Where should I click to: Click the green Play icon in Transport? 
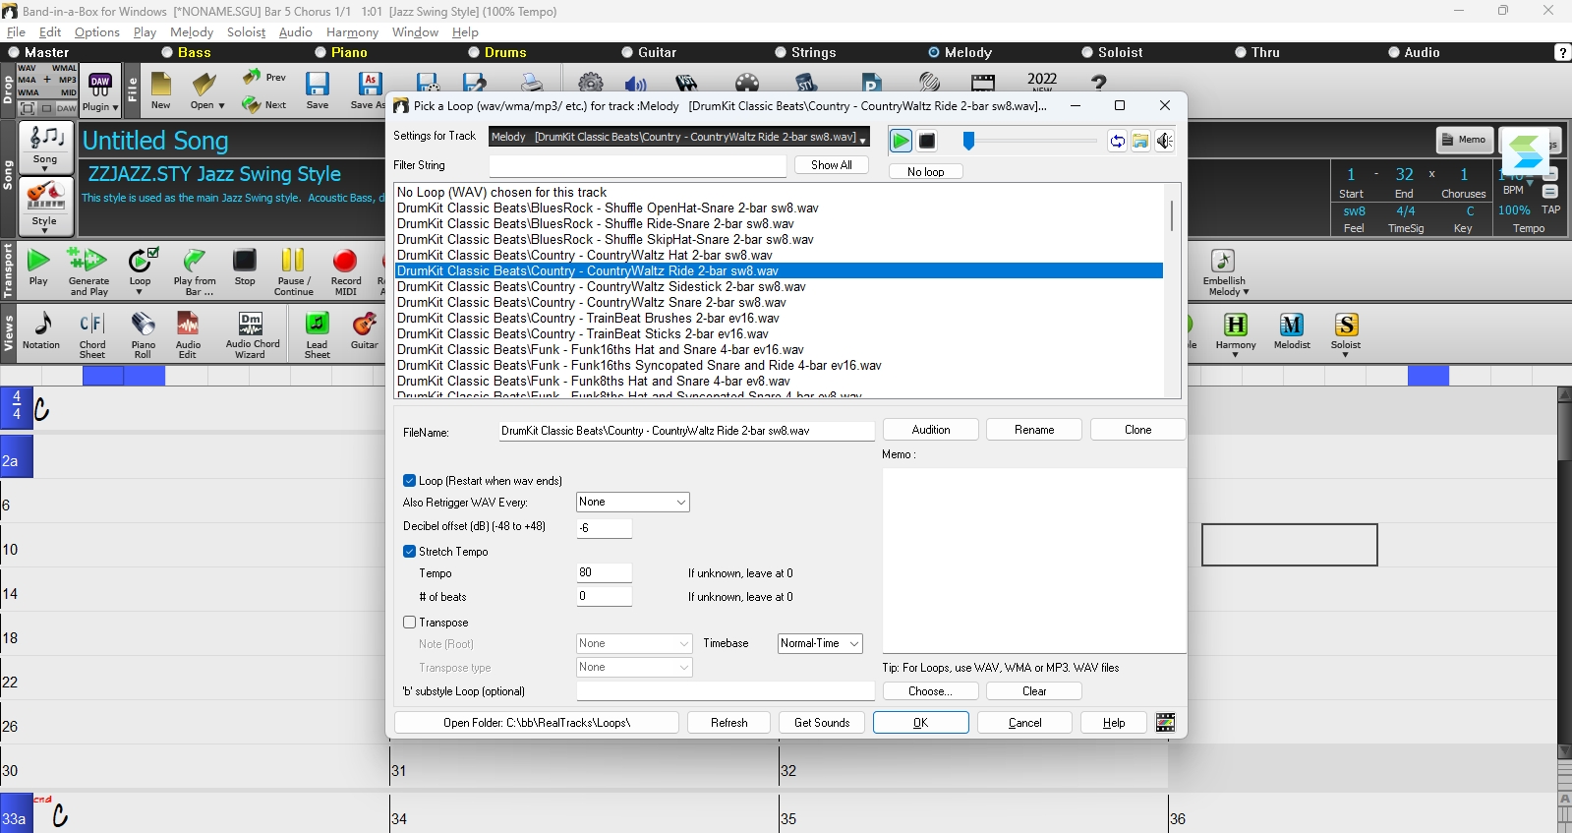tap(38, 261)
